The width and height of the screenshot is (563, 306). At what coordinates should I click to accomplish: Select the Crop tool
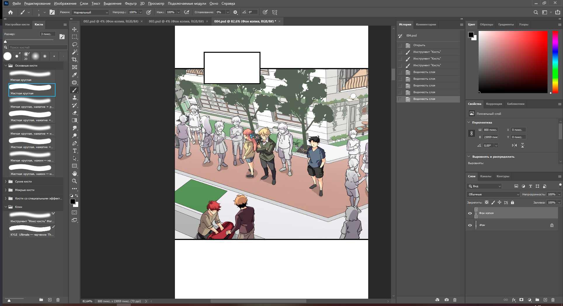pos(74,60)
